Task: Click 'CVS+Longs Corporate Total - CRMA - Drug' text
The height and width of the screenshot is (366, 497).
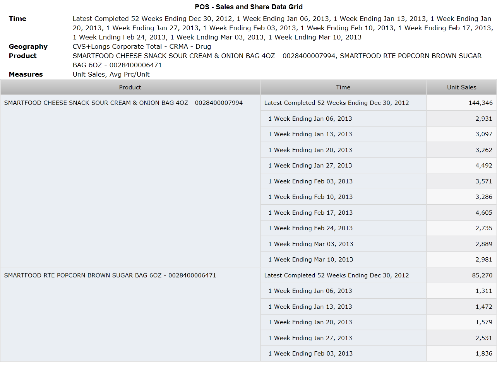Action: [142, 46]
